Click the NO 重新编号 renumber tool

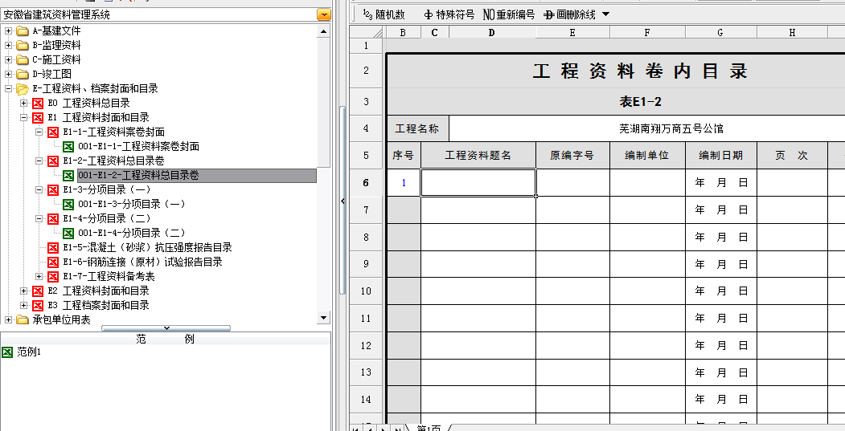point(508,14)
